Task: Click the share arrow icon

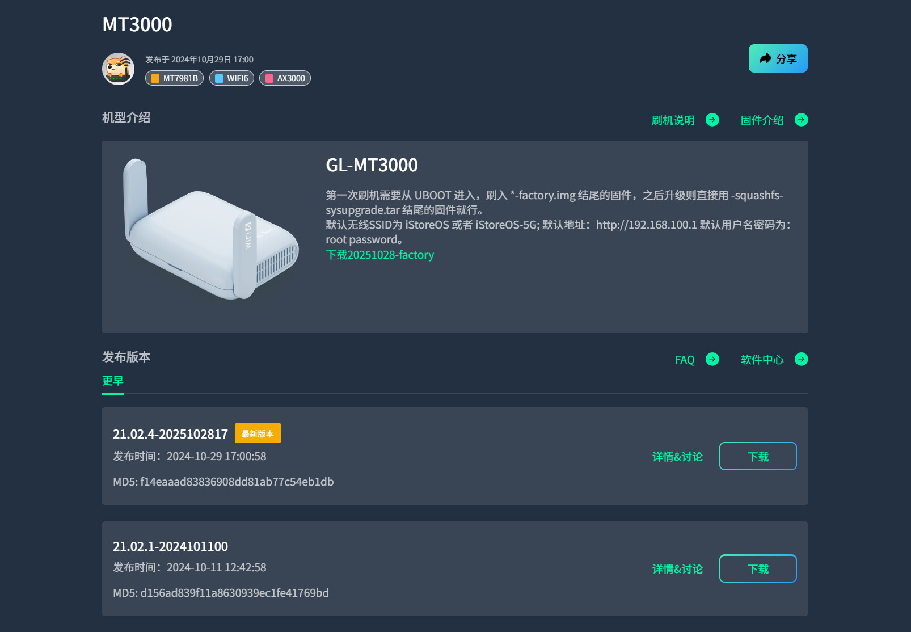Action: 765,58
